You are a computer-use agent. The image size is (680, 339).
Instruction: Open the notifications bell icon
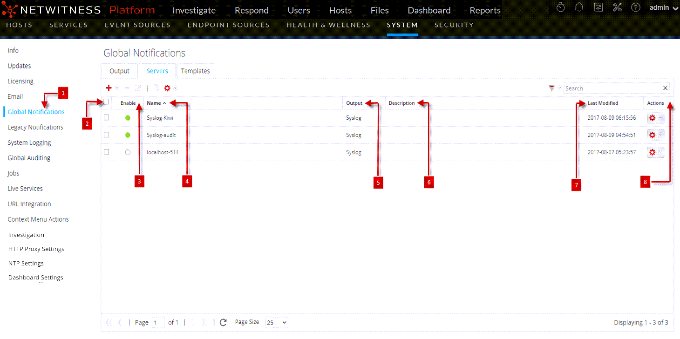point(579,7)
